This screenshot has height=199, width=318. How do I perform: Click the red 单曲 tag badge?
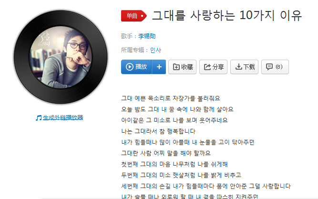click(134, 16)
